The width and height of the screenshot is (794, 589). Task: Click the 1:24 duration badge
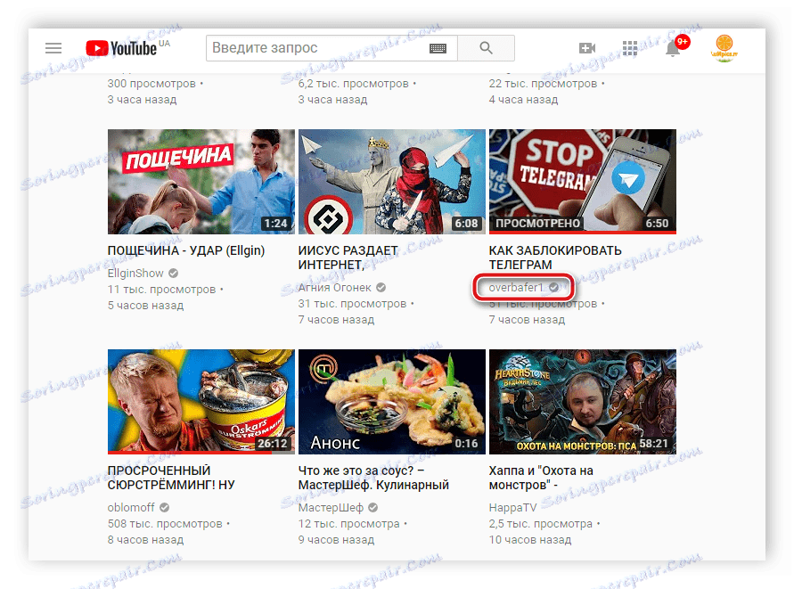(x=275, y=224)
